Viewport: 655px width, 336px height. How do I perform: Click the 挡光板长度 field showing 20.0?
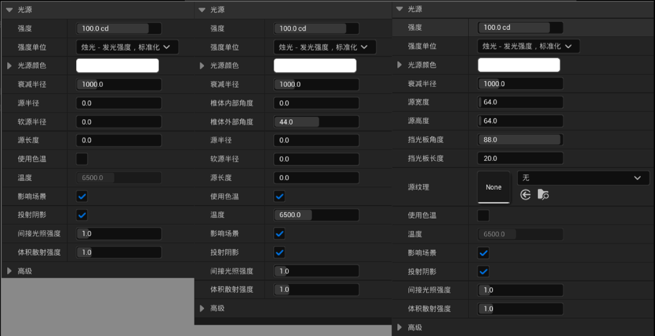[x=520, y=158]
